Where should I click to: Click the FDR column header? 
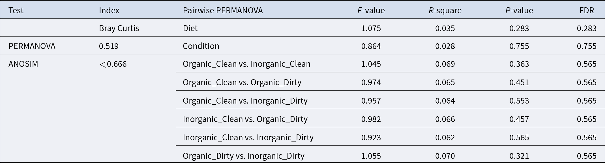587,10
